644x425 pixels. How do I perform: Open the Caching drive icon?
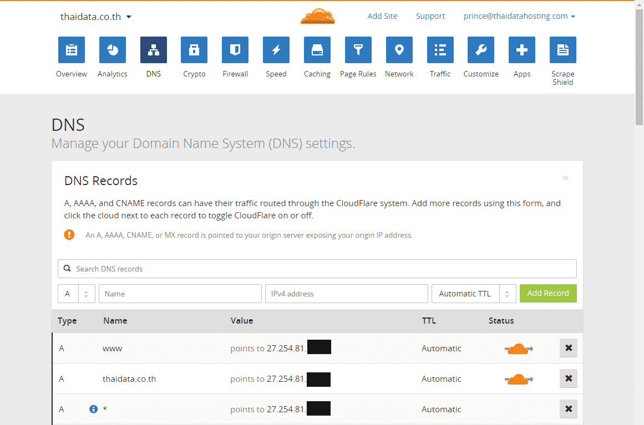coord(317,50)
